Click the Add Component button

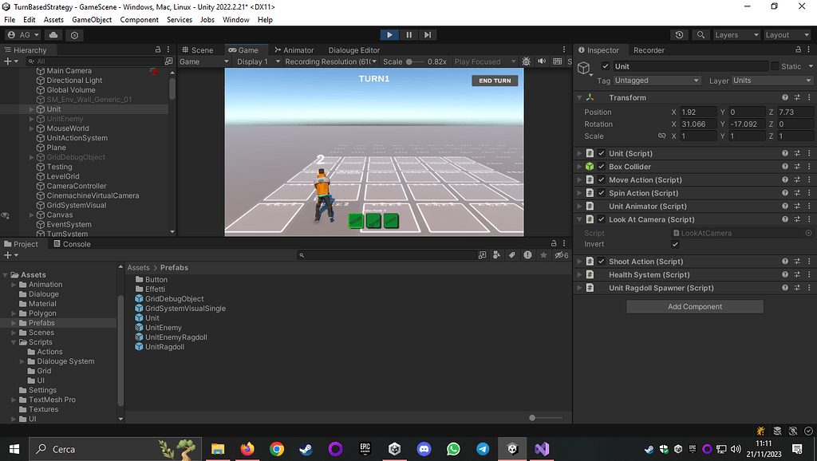coord(694,306)
